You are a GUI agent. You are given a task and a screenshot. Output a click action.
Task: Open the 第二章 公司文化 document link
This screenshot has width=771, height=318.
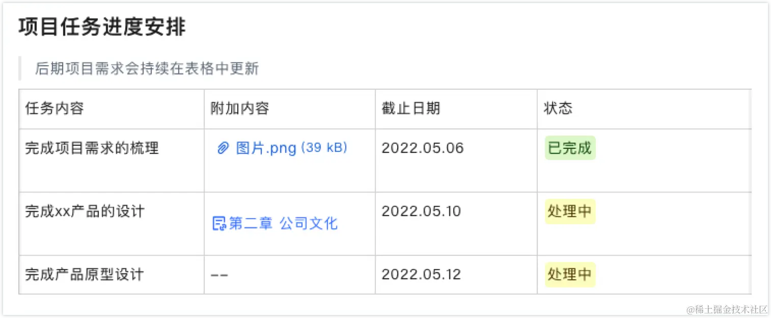283,223
